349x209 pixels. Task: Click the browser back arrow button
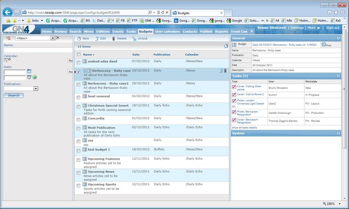pyautogui.click(x=8, y=12)
